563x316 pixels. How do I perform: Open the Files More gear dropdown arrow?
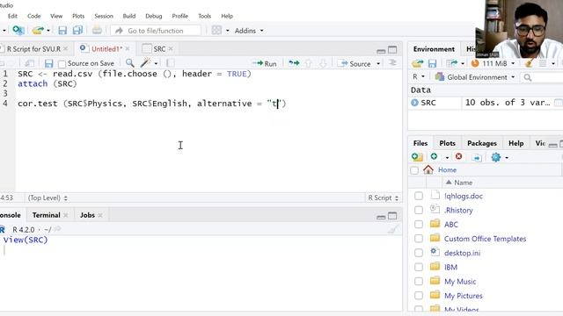pos(507,158)
